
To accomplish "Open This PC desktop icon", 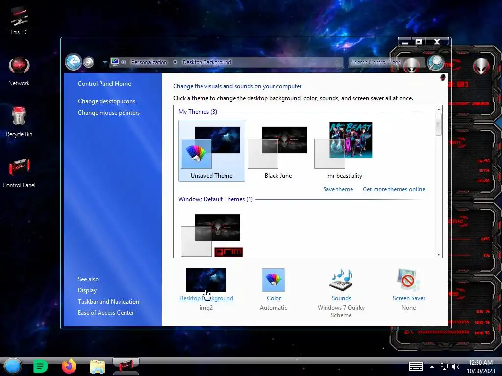I will (x=19, y=21).
